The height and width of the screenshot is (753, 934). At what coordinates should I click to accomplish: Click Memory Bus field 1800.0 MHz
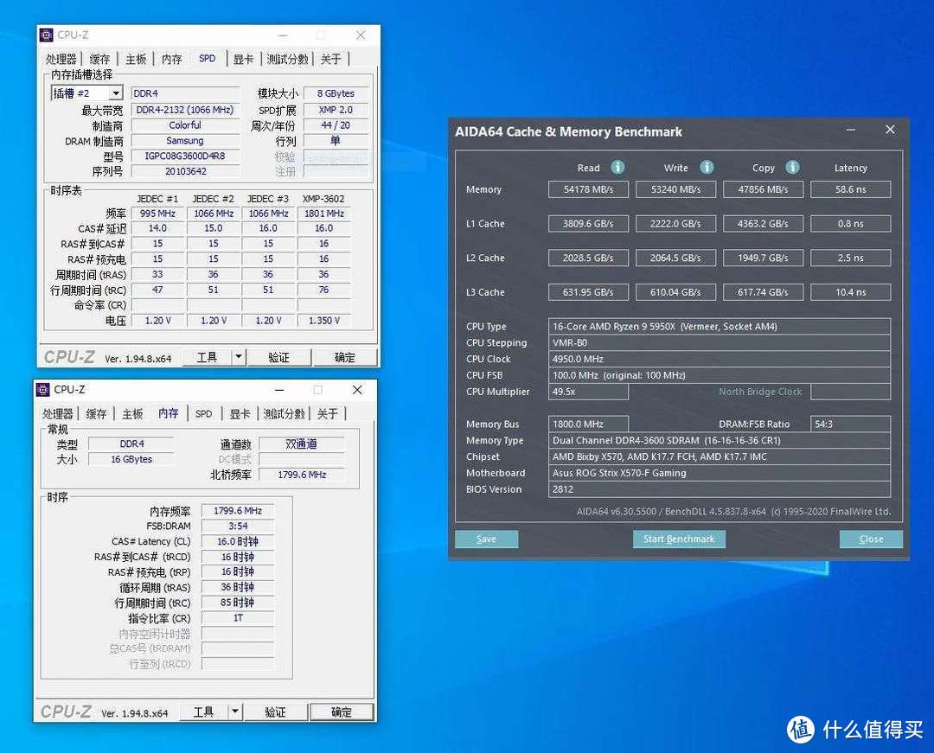(588, 424)
